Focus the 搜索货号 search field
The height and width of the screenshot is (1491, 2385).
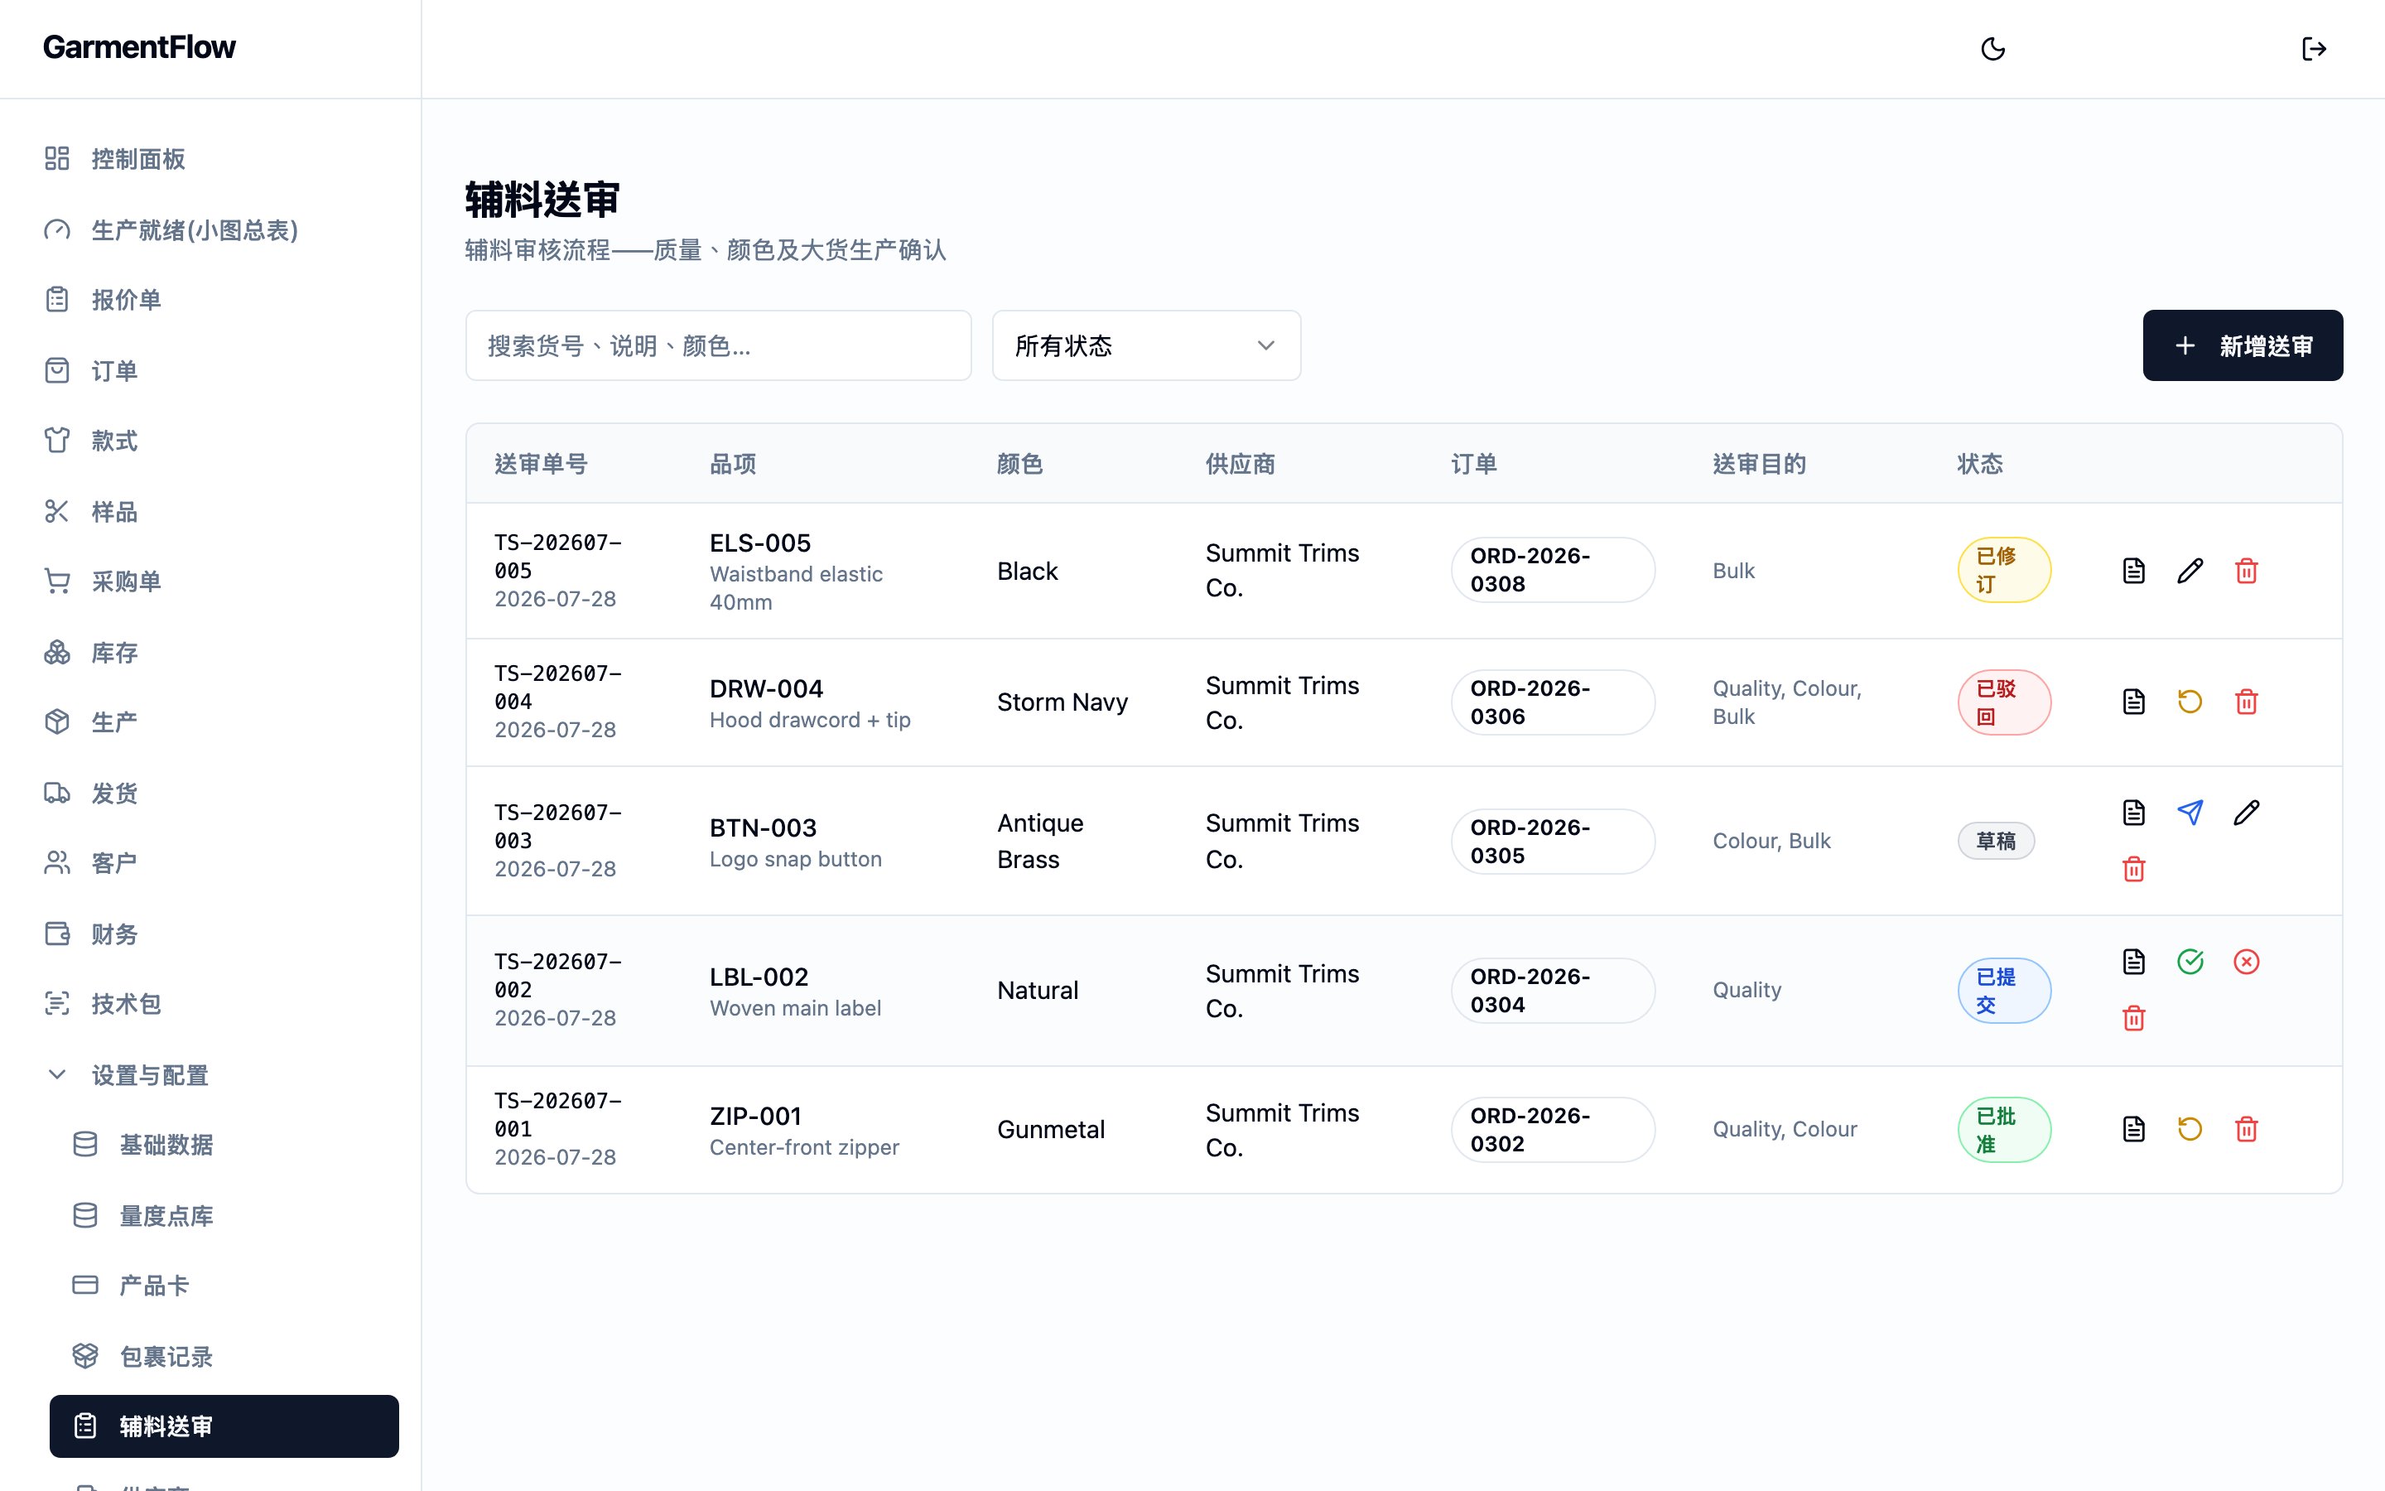click(x=719, y=346)
